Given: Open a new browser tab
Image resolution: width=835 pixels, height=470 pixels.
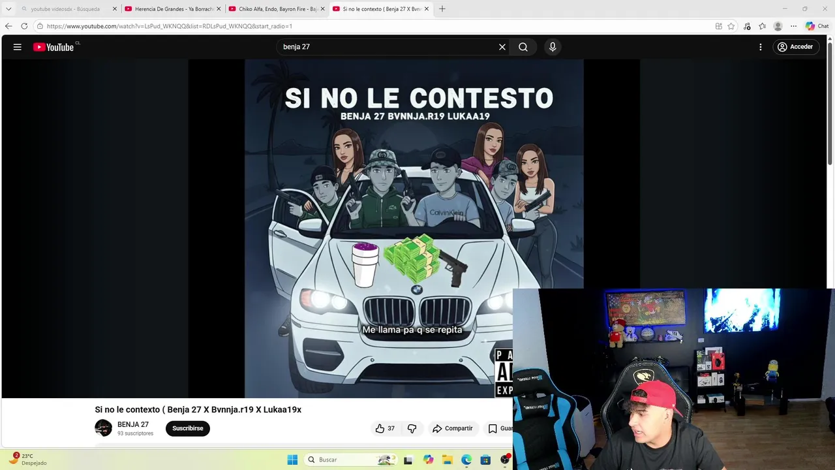Looking at the screenshot, I should 442,9.
